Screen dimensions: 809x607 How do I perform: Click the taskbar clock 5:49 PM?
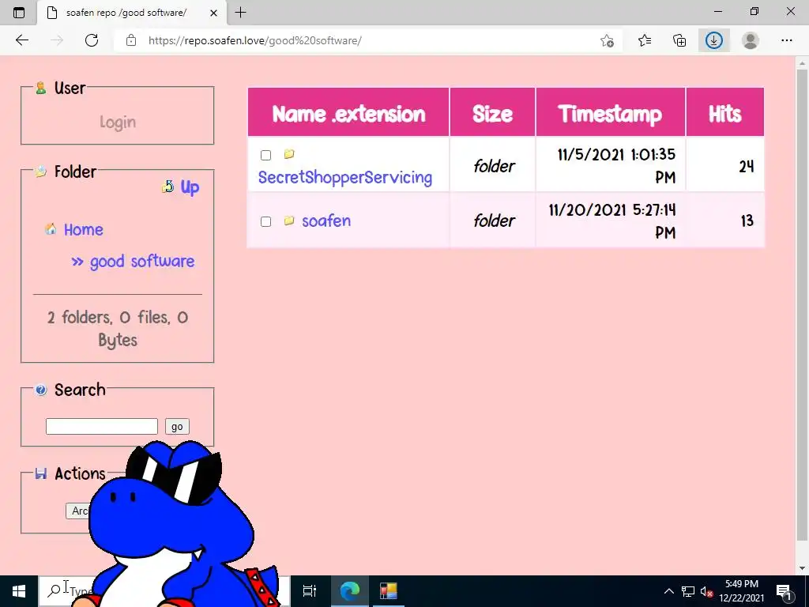tap(741, 584)
